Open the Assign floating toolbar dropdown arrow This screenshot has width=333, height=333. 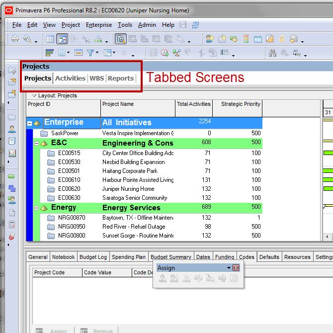[229, 268]
